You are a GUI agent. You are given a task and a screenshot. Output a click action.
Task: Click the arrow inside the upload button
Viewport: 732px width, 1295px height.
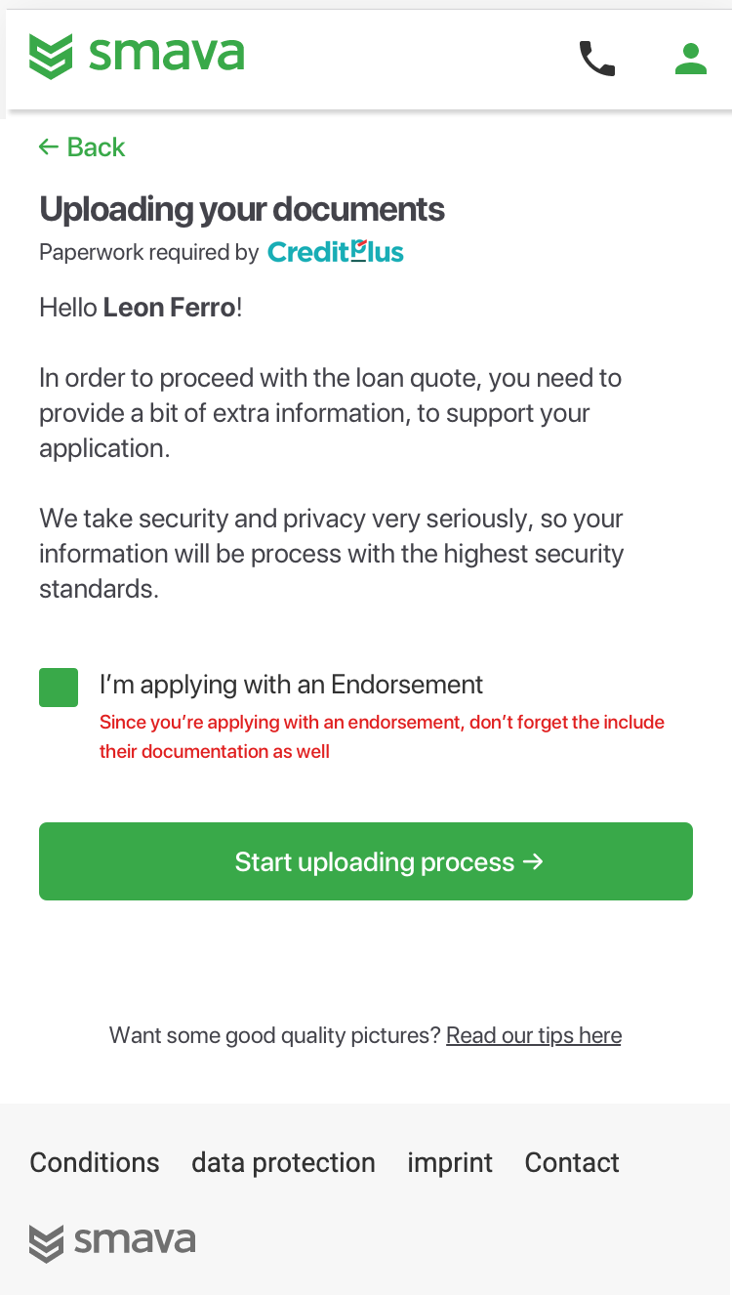coord(533,861)
